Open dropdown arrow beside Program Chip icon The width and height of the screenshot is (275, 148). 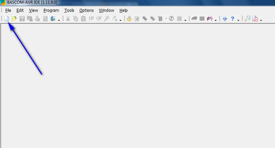pyautogui.click(x=166, y=19)
